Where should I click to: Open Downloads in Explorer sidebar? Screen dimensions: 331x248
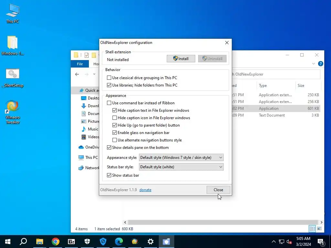pyautogui.click(x=90, y=106)
